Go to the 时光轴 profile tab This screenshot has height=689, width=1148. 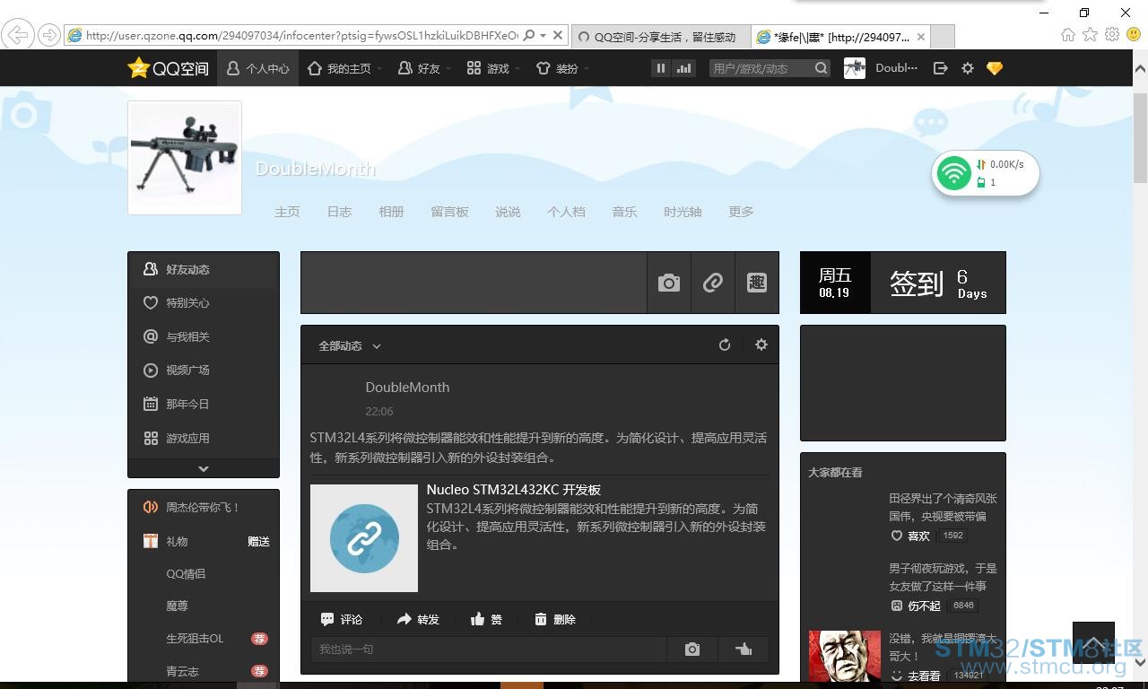[683, 212]
